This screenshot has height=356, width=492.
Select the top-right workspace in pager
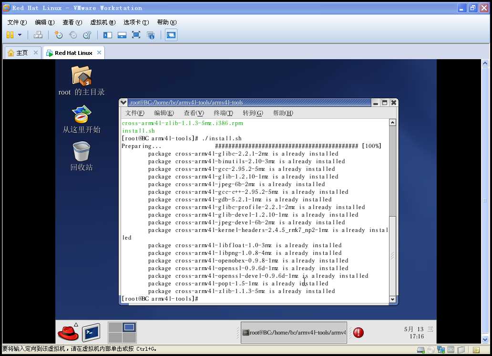[129, 327]
